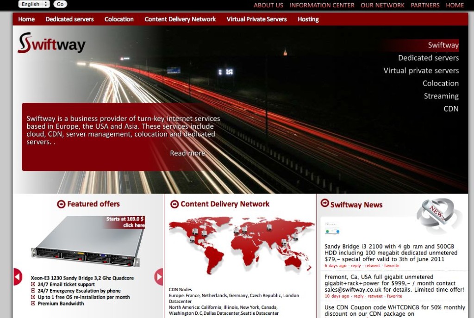Viewport: 474px width, 318px height.
Task: Click the plus icon beside Premium Bandwidth
Action: (33, 304)
